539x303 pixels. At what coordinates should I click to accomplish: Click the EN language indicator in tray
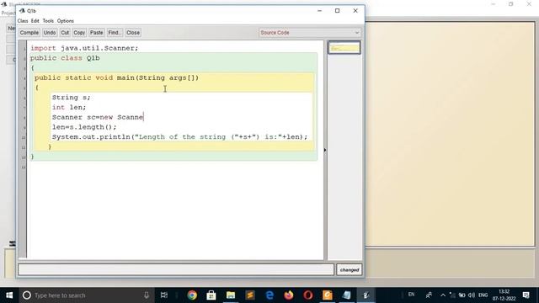click(x=411, y=295)
